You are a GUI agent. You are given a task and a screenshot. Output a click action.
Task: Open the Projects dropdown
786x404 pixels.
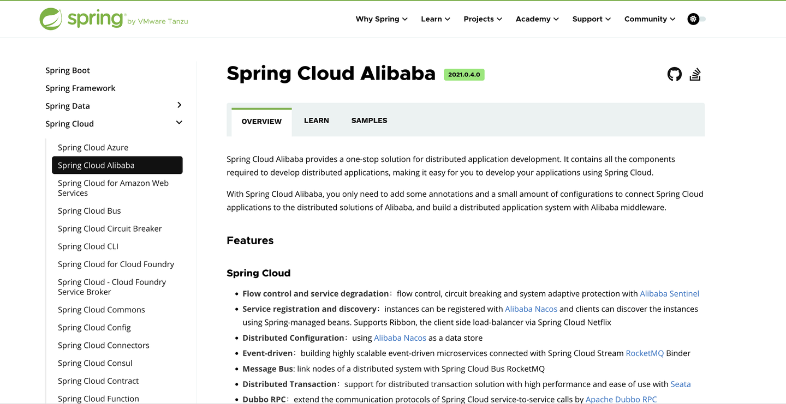pos(483,19)
